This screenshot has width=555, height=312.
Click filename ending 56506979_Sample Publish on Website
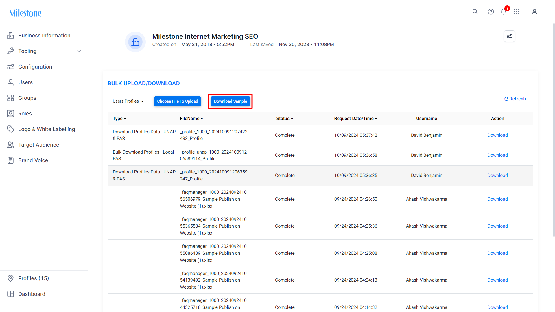[213, 199]
